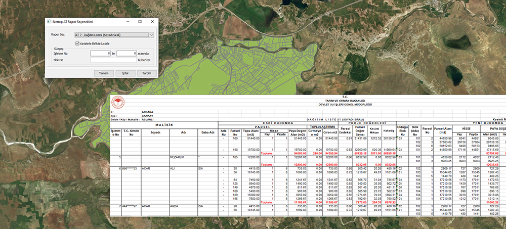This screenshot has width=506, height=229.
Task: Maximize the Nettop AT Rapor Seçenekleri dialog
Action: click(x=141, y=22)
